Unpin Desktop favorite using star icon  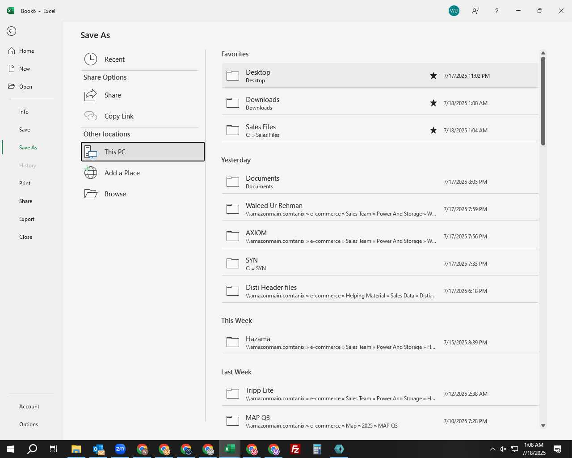point(433,76)
